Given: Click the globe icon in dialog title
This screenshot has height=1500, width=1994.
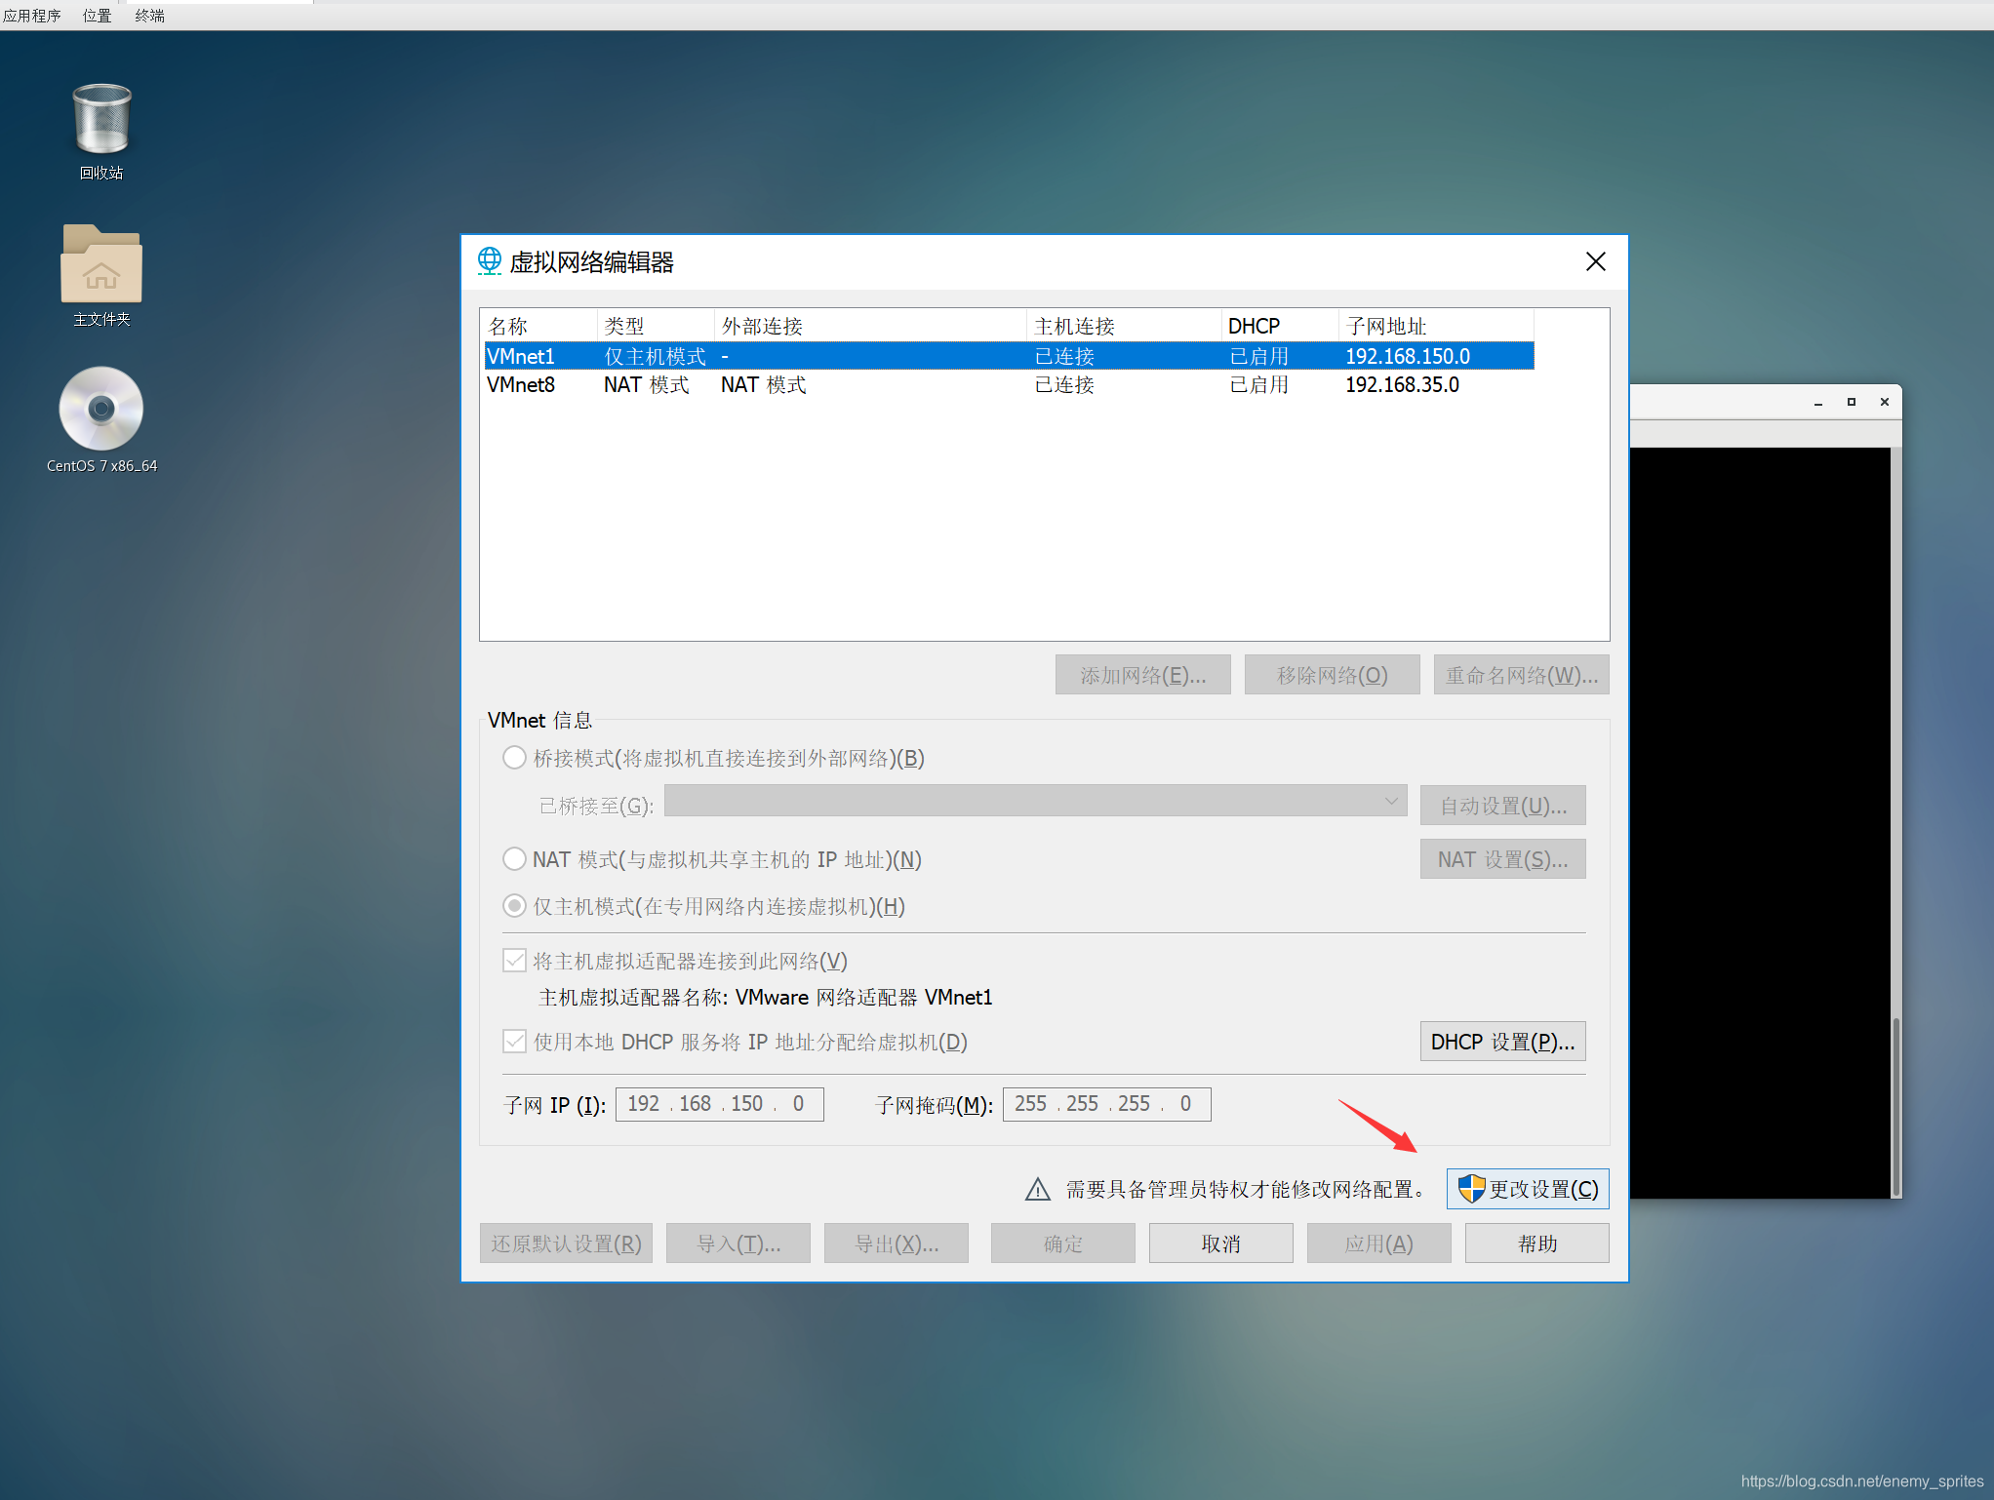Looking at the screenshot, I should coord(489,261).
